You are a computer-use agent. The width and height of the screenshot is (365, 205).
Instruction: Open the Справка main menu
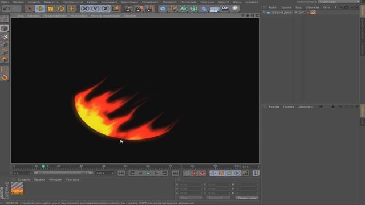(x=252, y=2)
